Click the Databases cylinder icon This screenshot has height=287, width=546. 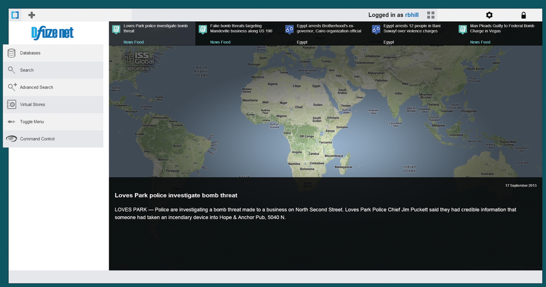click(11, 53)
